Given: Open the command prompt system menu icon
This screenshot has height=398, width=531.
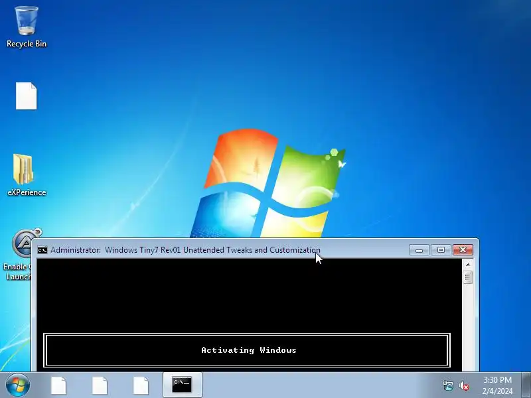Looking at the screenshot, I should click(x=42, y=250).
